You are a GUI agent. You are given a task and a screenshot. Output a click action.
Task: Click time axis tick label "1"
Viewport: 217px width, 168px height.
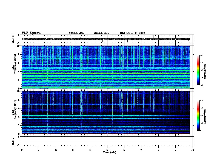39,150
